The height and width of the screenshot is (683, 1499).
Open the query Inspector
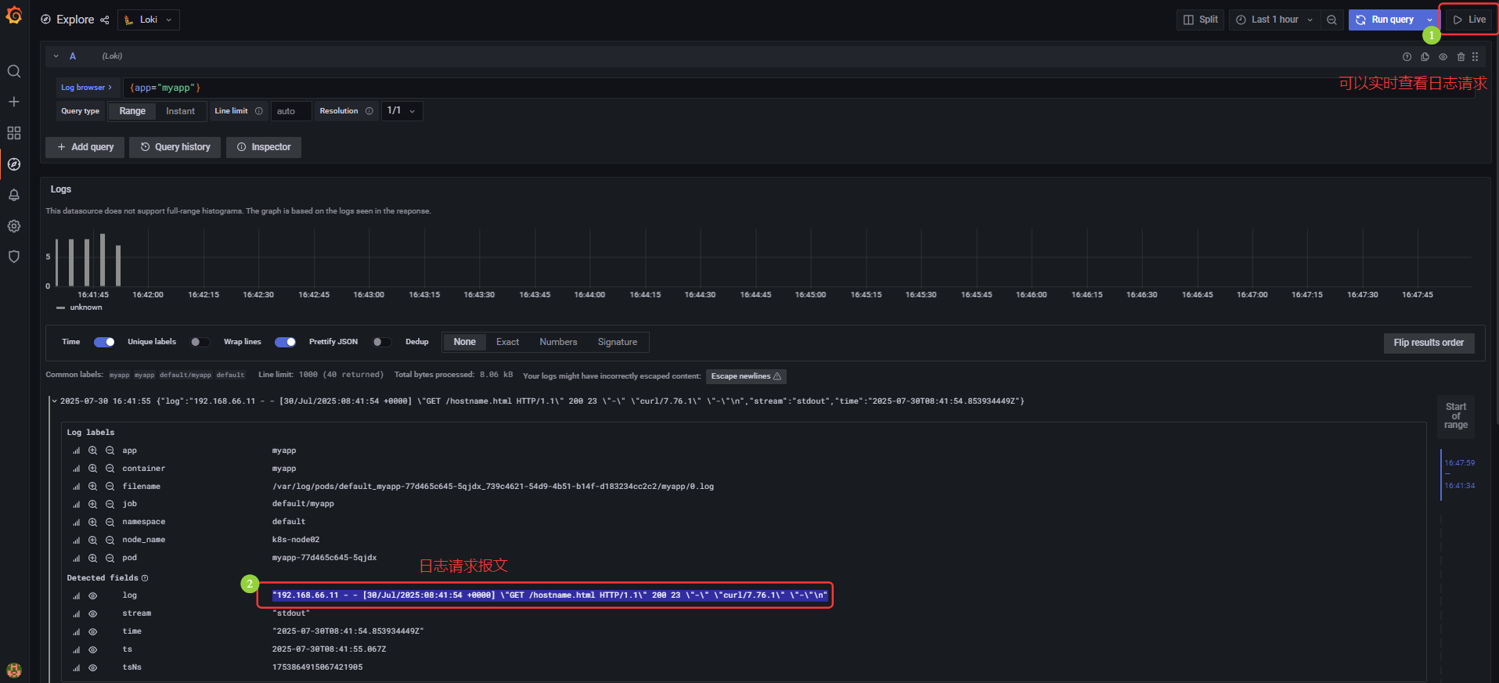click(264, 147)
